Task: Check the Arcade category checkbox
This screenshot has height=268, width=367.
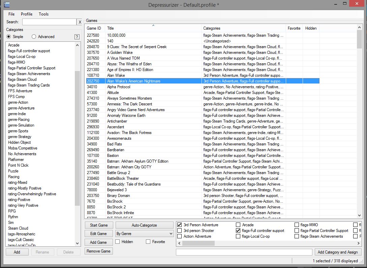Action: pos(238,225)
